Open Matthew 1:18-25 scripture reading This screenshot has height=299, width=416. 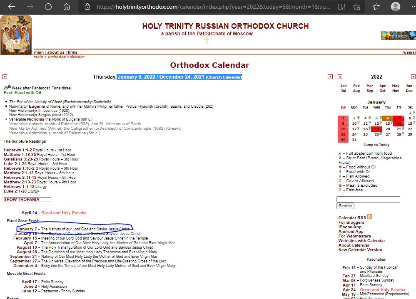pyautogui.click(x=20, y=155)
